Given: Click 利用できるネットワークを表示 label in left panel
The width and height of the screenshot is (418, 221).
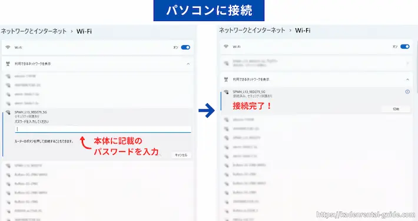Looking at the screenshot, I should tap(32, 64).
